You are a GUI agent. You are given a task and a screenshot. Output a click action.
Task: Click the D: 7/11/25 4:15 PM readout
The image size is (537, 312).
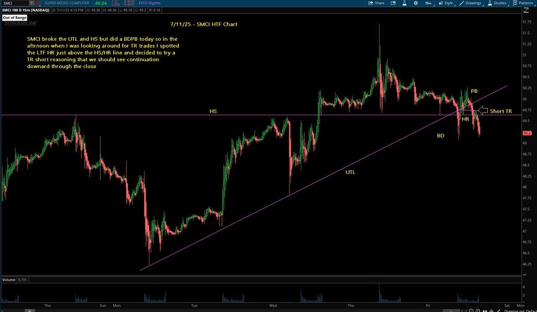(x=68, y=10)
